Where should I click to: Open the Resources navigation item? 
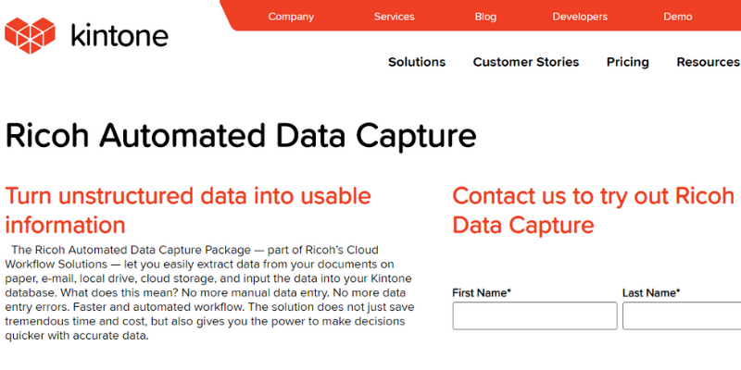[x=708, y=62]
